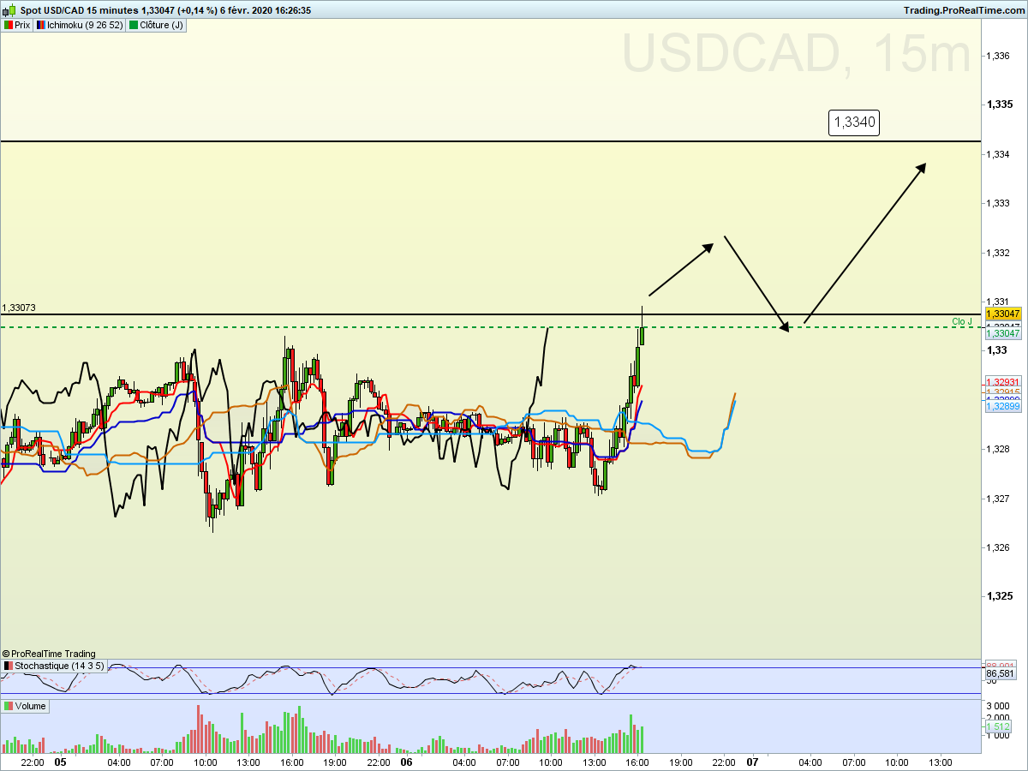Click the 1,326 price axis label
1028x771 pixels.
click(x=998, y=547)
